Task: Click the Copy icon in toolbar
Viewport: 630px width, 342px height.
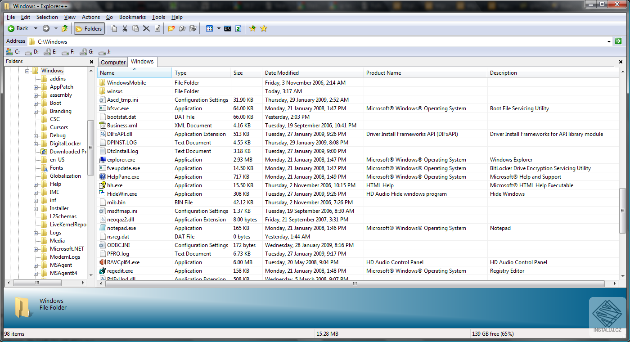Action: [114, 28]
